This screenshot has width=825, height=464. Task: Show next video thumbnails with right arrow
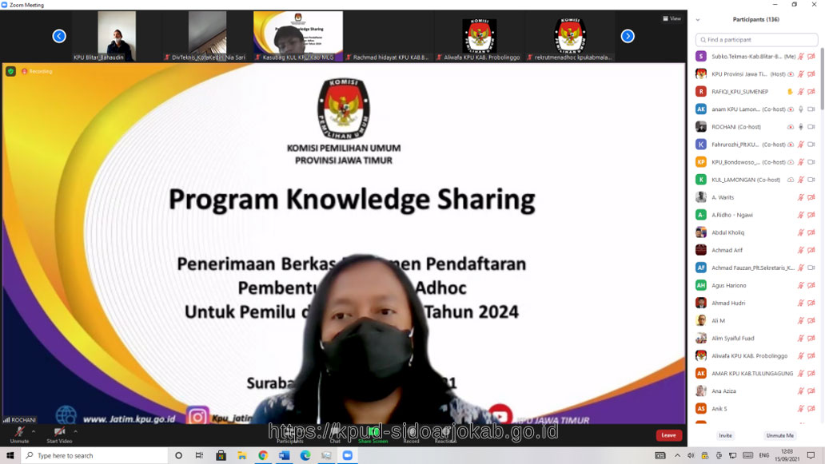click(628, 36)
